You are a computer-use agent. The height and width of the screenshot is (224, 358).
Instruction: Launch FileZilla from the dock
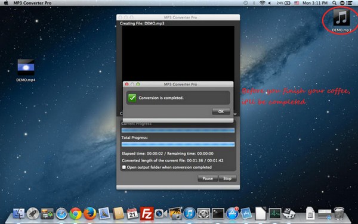(x=147, y=213)
